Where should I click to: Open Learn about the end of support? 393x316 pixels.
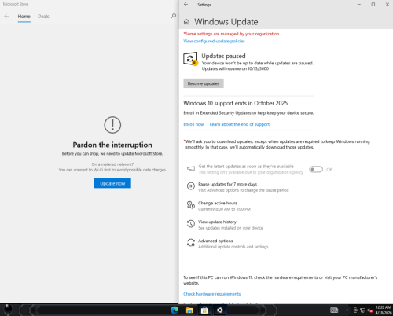240,124
